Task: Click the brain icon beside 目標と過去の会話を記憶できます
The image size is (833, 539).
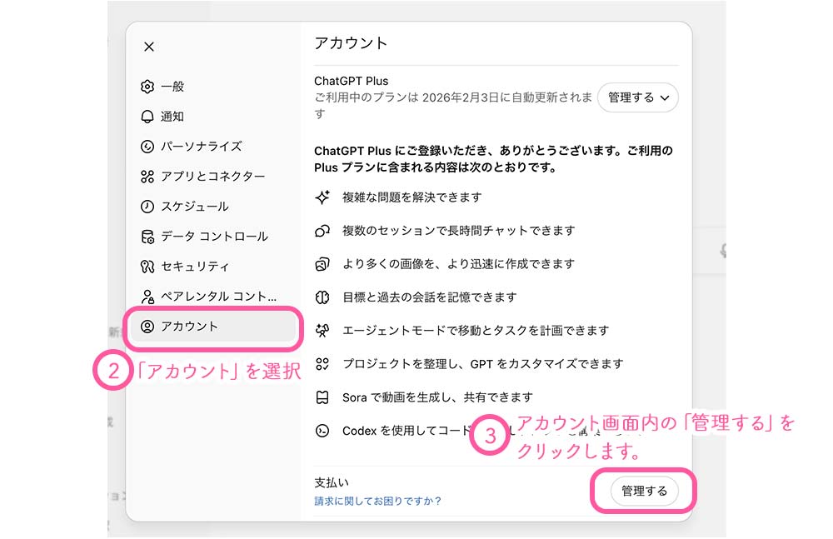Action: pyautogui.click(x=322, y=297)
